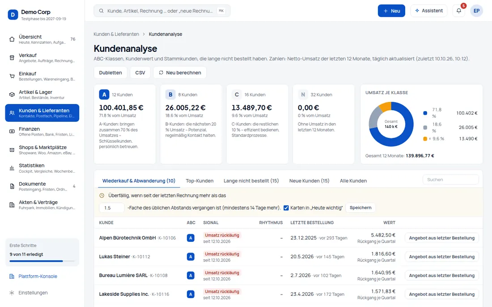Click Erste Schritte 9 von 11 erledigt
Viewport: 492px width, 307px height.
click(x=42, y=252)
